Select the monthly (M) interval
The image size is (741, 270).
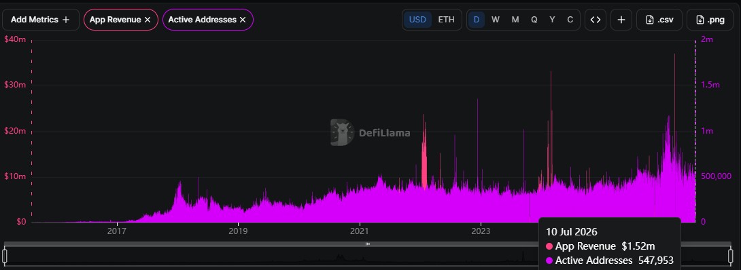pyautogui.click(x=515, y=20)
